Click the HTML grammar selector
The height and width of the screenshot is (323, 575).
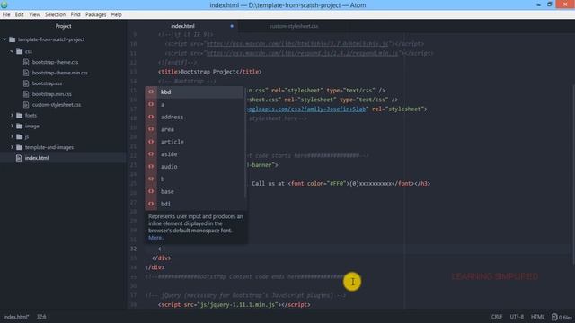(x=537, y=317)
